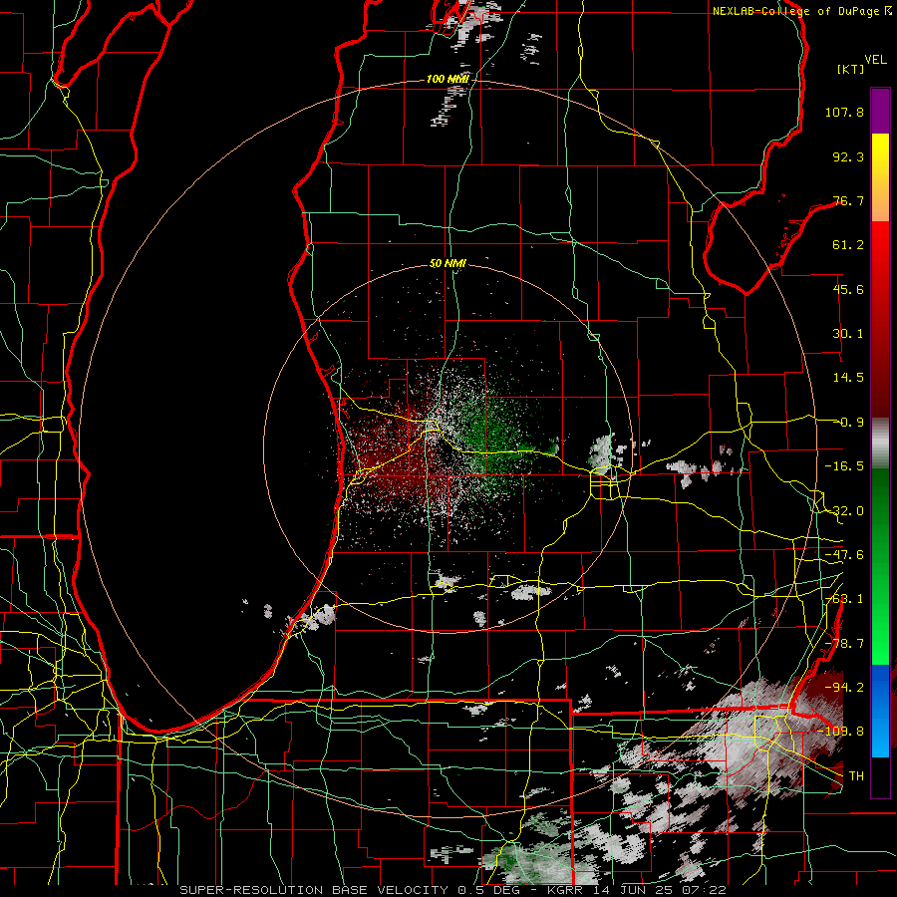Click the 45.6 velocity scale value
The width and height of the screenshot is (897, 897).
pos(848,289)
